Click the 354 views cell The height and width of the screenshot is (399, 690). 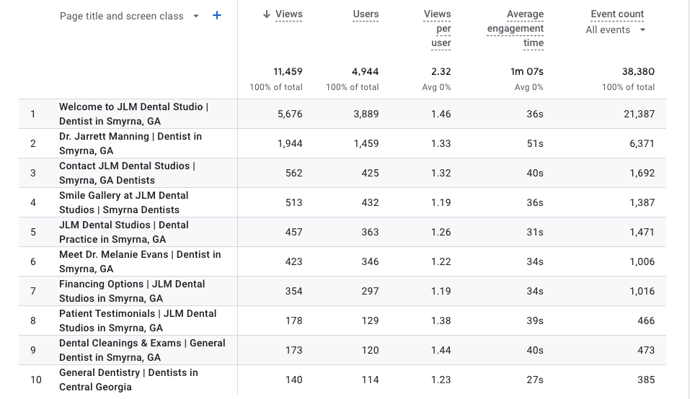(294, 291)
